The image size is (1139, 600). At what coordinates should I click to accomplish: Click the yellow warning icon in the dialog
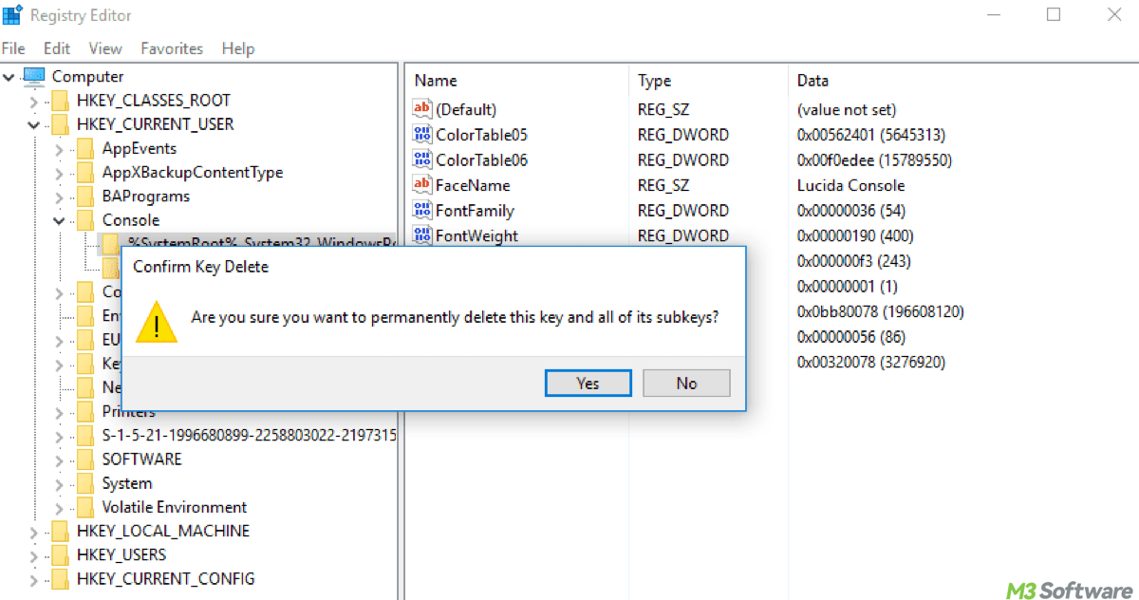(156, 321)
